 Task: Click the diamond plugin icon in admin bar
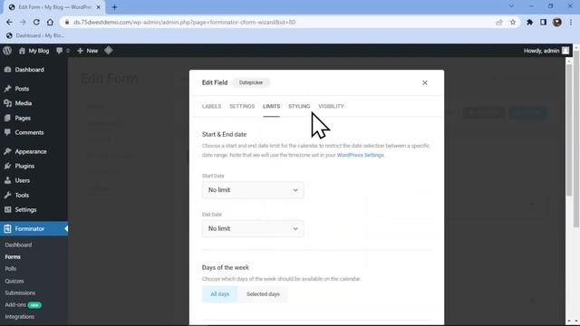tap(109, 51)
